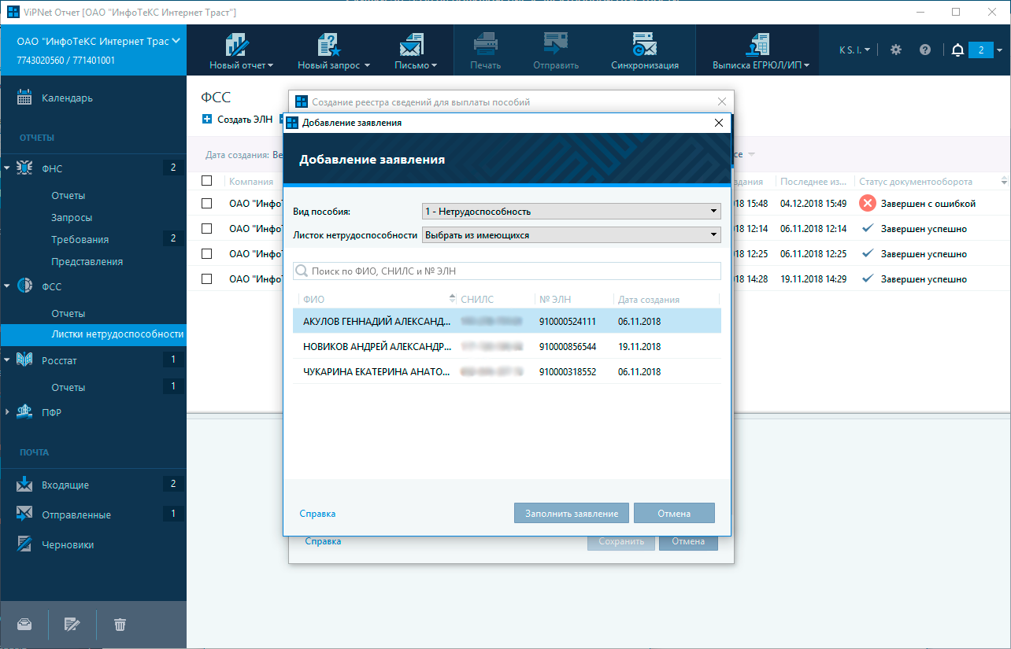Check the box for the row with error status
This screenshot has height=649, width=1011.
pyautogui.click(x=207, y=203)
